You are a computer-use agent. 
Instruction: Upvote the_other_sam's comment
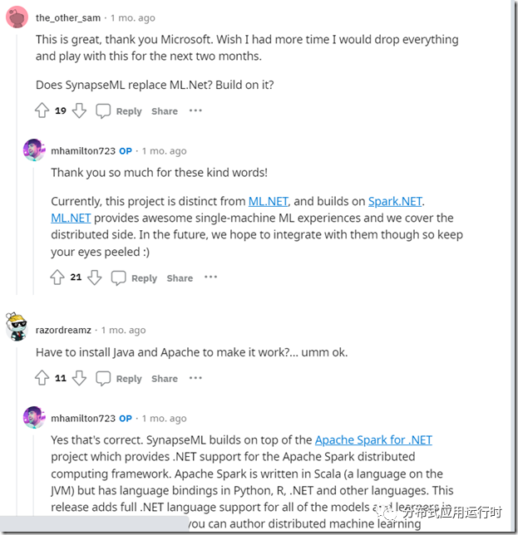(x=42, y=110)
